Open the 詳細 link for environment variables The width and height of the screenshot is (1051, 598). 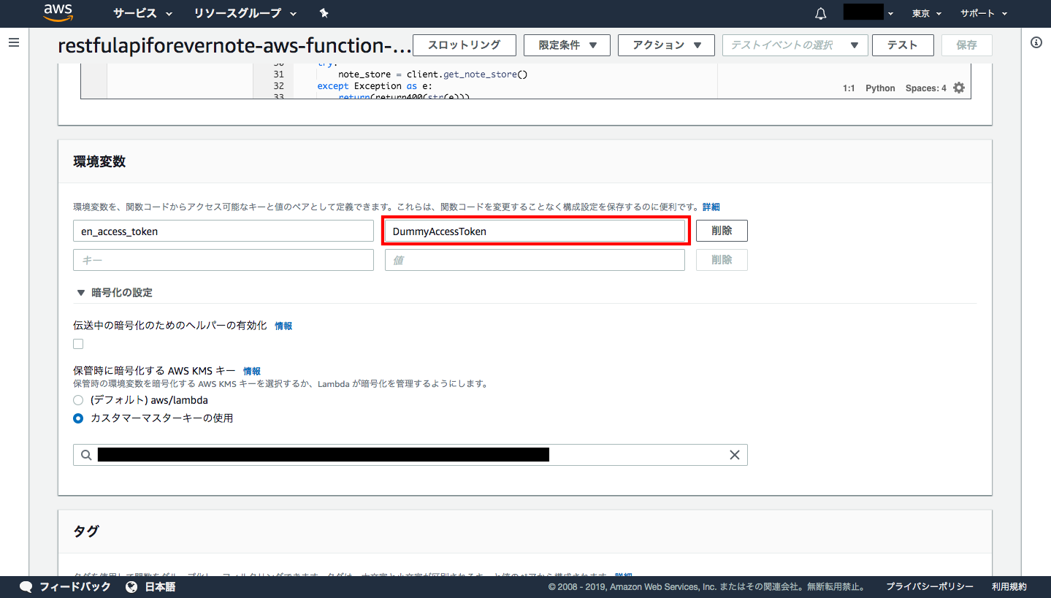pos(711,207)
